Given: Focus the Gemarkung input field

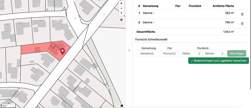Looking at the screenshot, I should 149,54.
